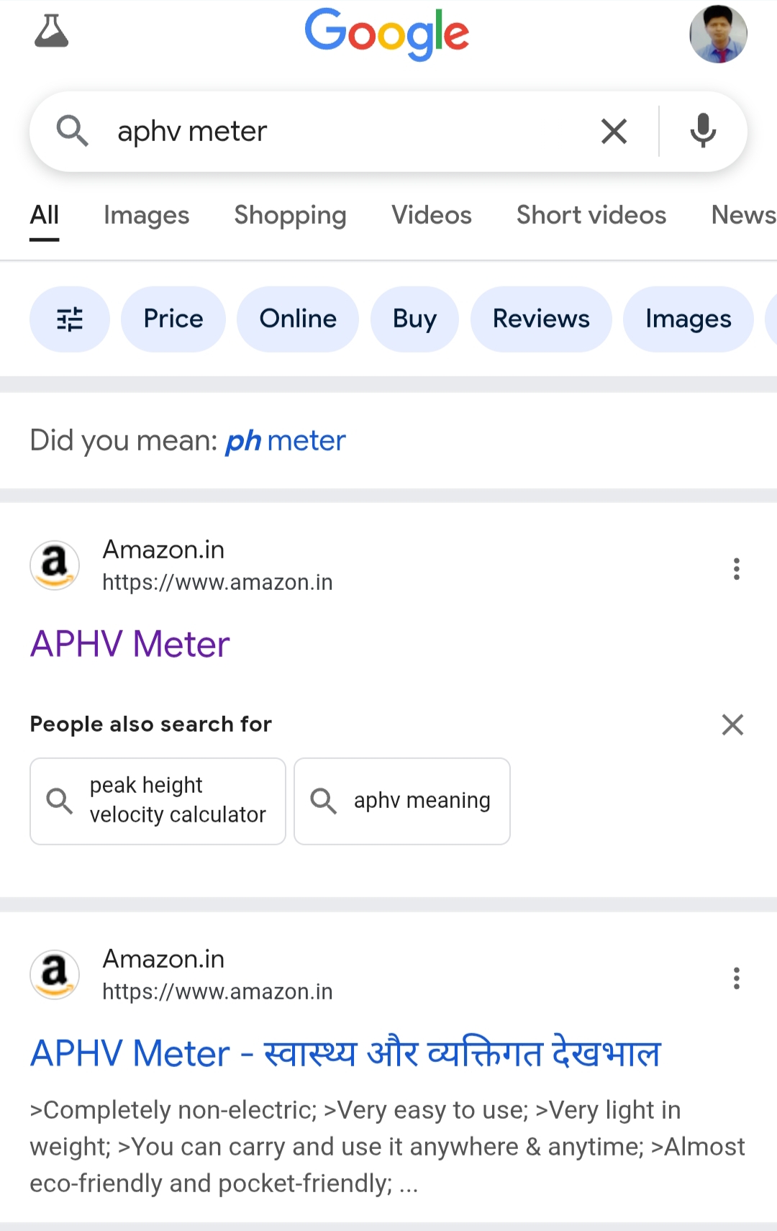Search for aphv meaning suggestion
This screenshot has width=777, height=1231.
tap(402, 801)
